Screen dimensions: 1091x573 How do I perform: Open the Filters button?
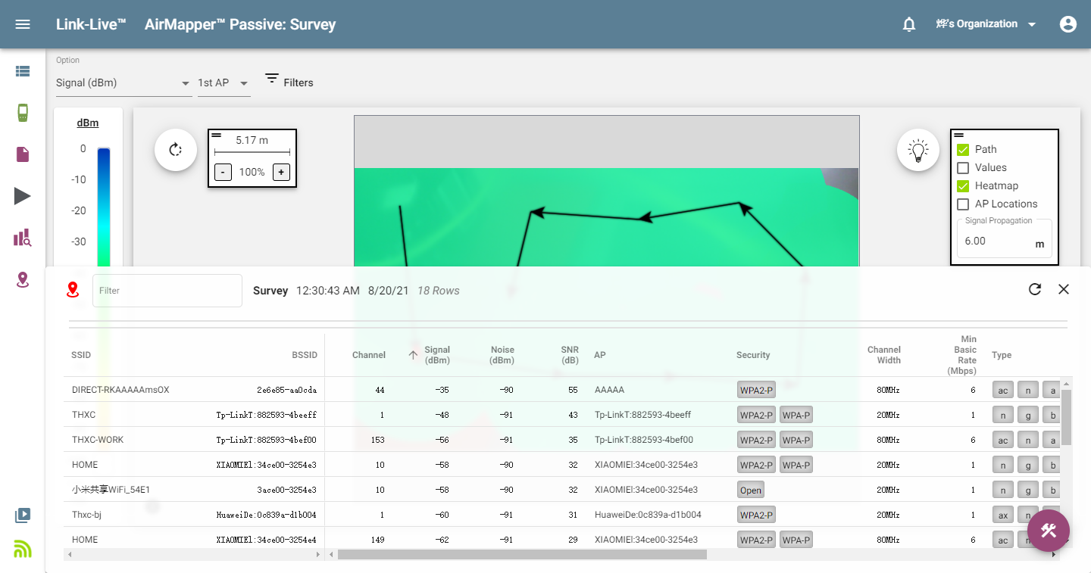289,82
